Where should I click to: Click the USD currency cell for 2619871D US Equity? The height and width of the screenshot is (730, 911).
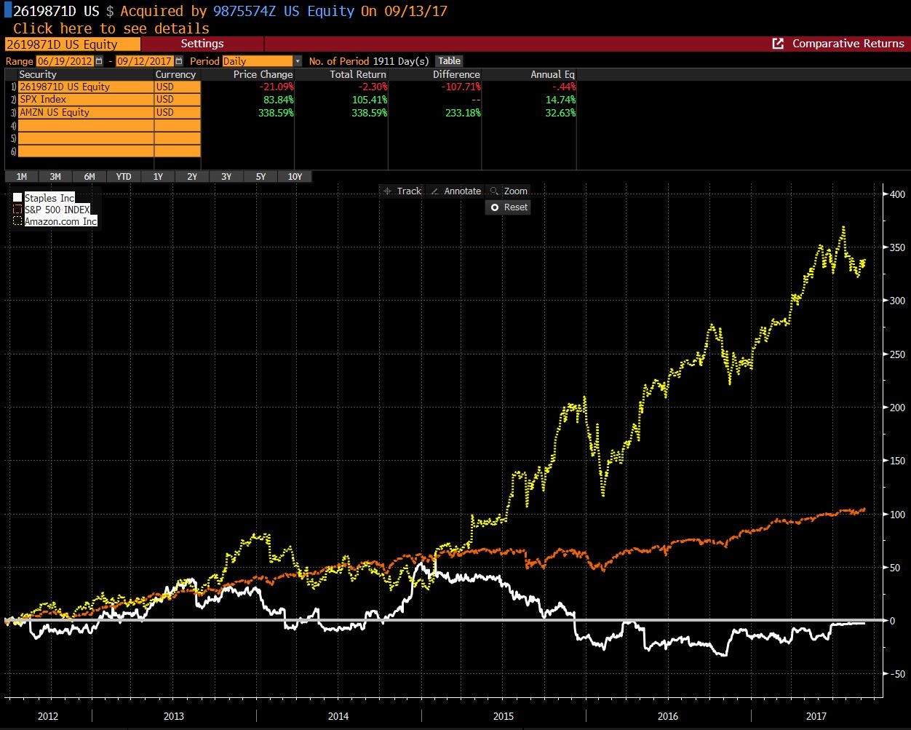(x=178, y=87)
